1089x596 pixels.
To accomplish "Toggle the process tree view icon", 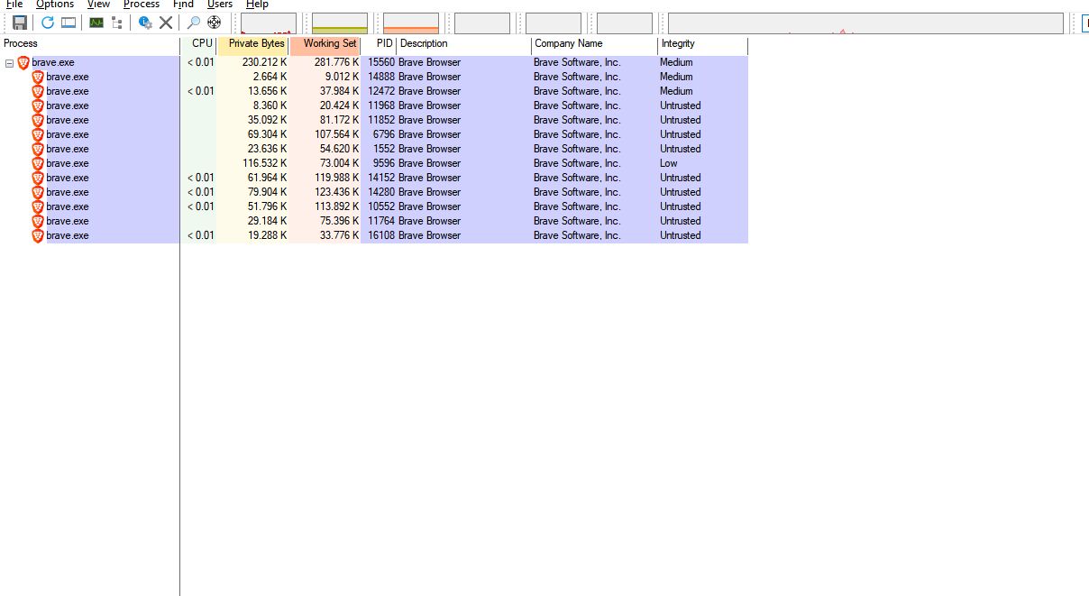I will point(116,23).
